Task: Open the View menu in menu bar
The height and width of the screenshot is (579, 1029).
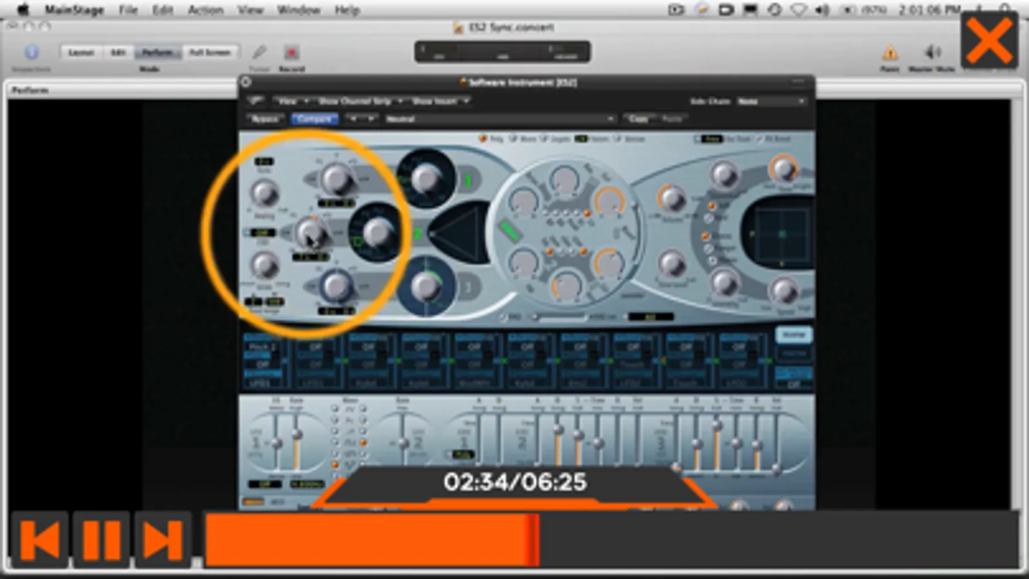Action: 250,10
